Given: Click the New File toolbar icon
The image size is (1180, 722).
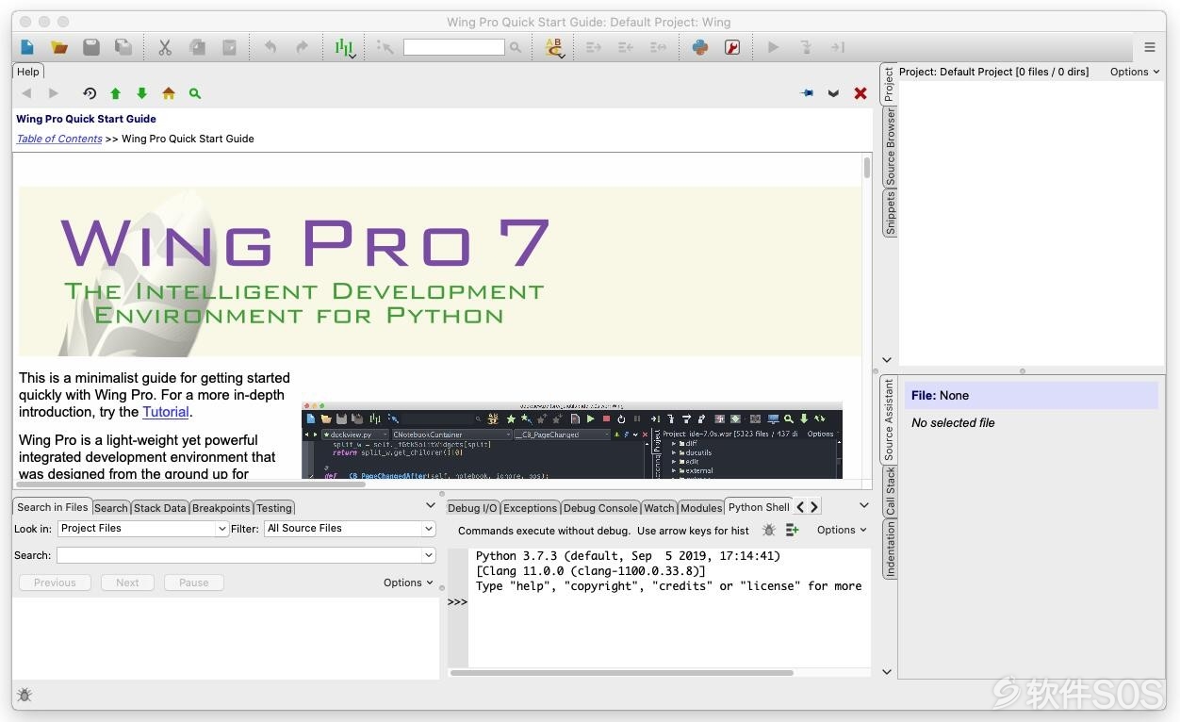Looking at the screenshot, I should [27, 47].
